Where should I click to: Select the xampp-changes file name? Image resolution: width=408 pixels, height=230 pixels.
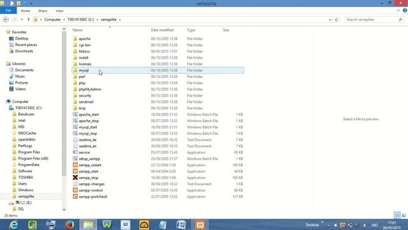(x=92, y=184)
